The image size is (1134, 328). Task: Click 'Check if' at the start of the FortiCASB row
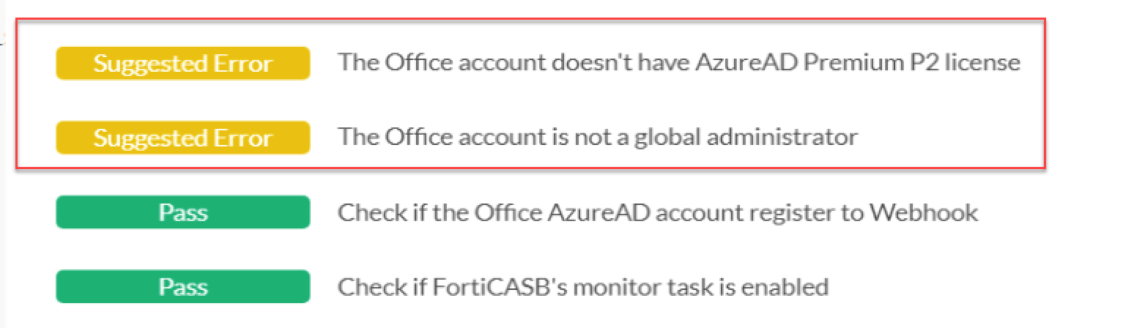point(375,287)
